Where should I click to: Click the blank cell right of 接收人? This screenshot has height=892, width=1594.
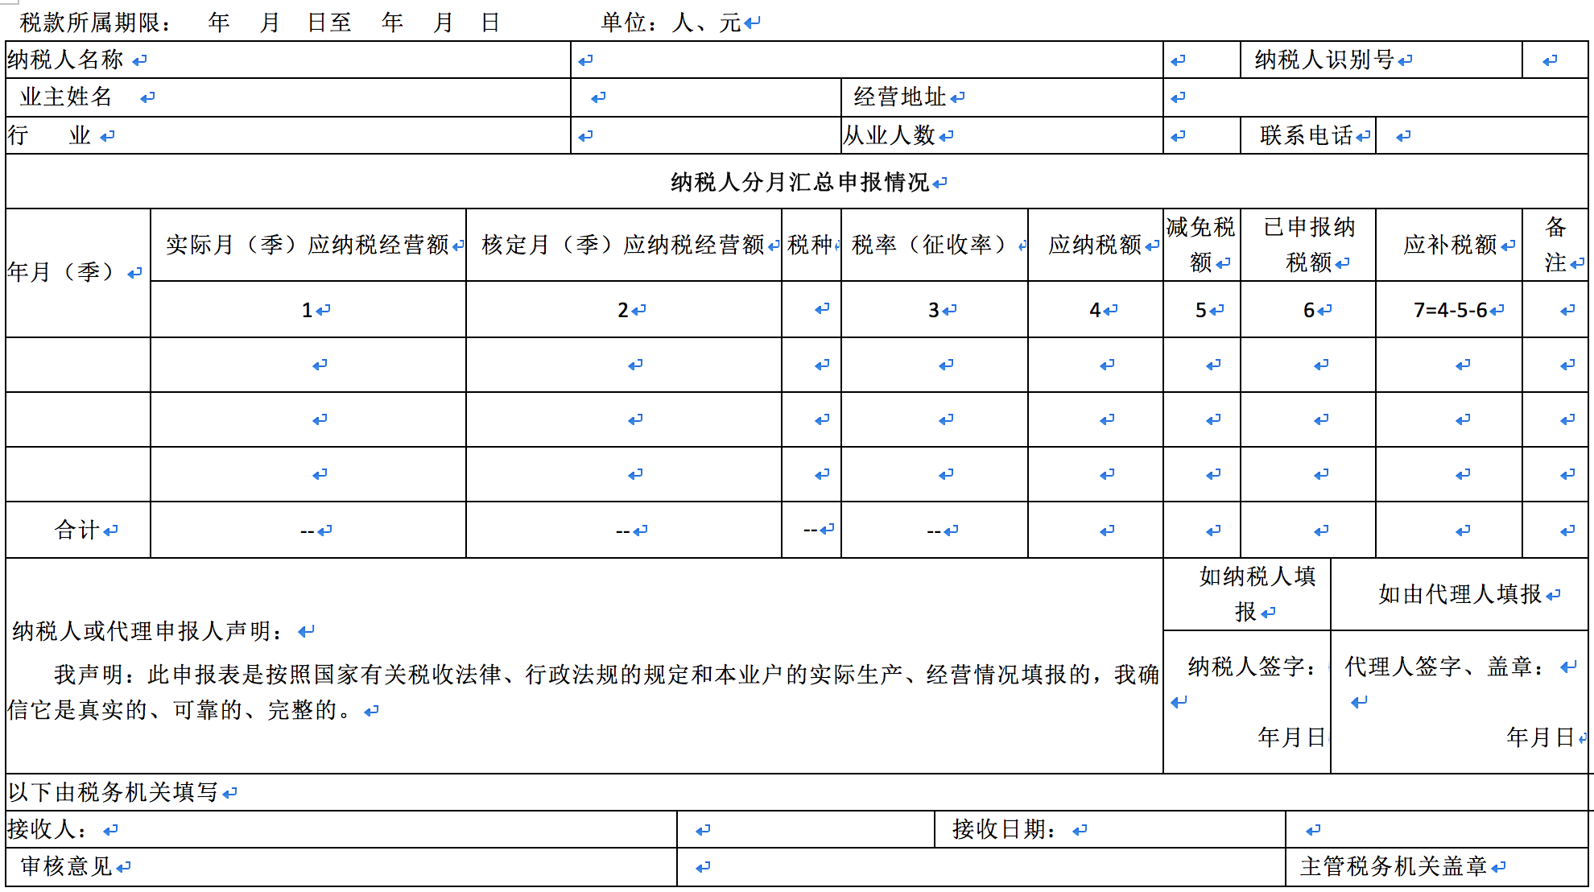806,829
